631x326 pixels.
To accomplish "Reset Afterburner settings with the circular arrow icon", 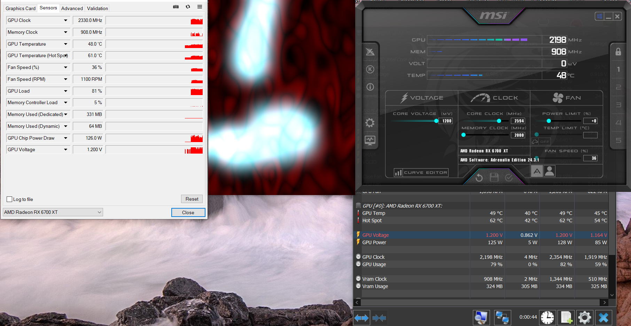I will click(x=479, y=178).
